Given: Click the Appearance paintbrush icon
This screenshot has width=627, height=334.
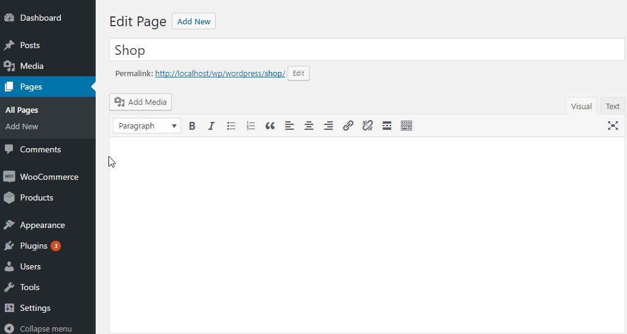Looking at the screenshot, I should 9,225.
